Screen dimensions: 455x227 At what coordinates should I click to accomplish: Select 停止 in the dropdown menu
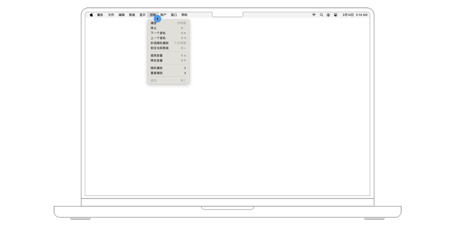168,28
